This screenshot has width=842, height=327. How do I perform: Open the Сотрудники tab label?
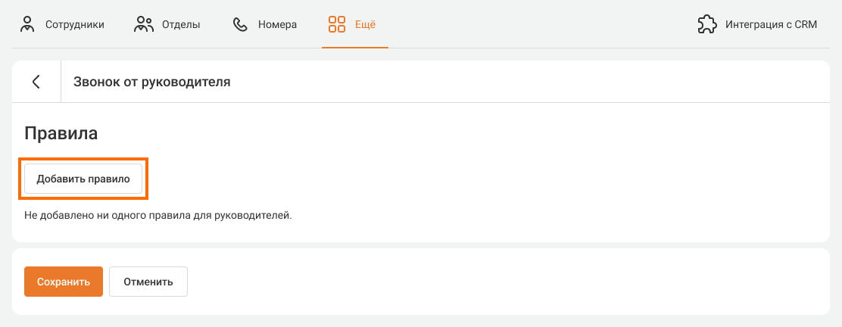coord(74,24)
